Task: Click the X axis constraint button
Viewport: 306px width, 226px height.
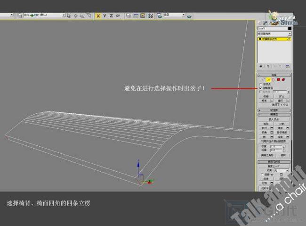Action: (98, 16)
